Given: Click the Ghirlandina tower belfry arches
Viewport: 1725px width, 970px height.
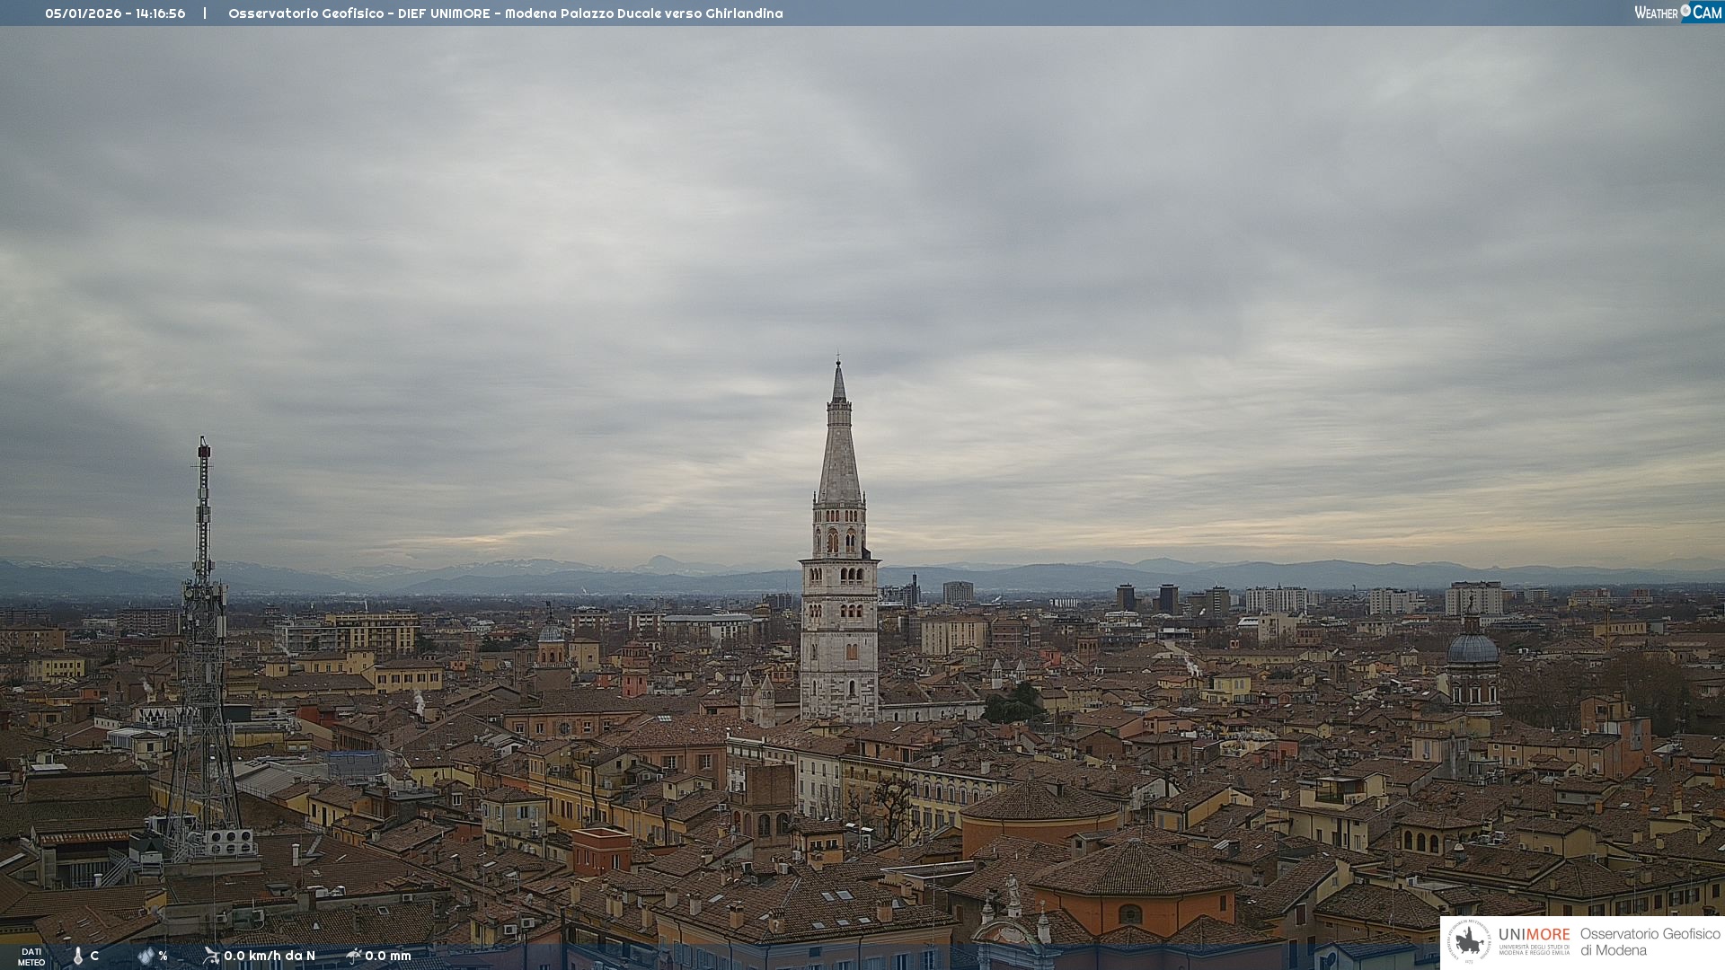Looking at the screenshot, I should click(x=839, y=539).
